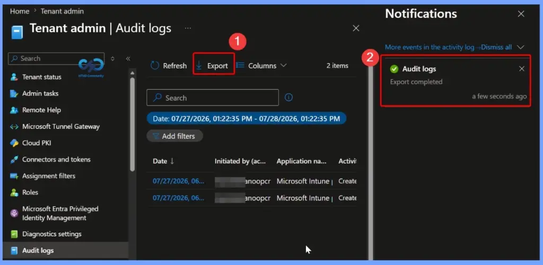Screen dimensions: 543x265
Task: Click the Refresh circular arrow icon
Action: [155, 65]
